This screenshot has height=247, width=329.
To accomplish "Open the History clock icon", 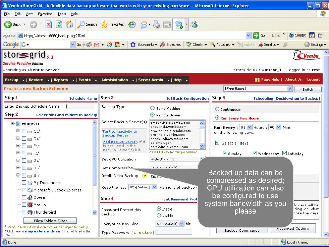I will [x=132, y=24].
